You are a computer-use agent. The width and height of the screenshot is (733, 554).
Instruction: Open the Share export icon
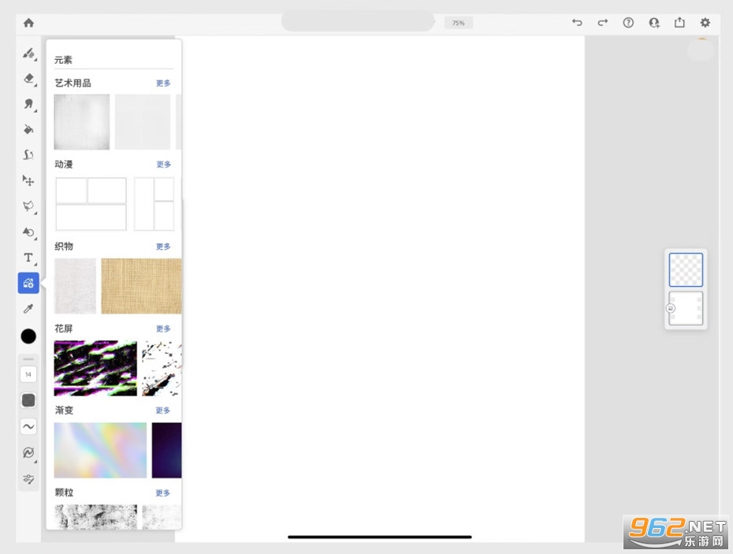click(x=679, y=22)
